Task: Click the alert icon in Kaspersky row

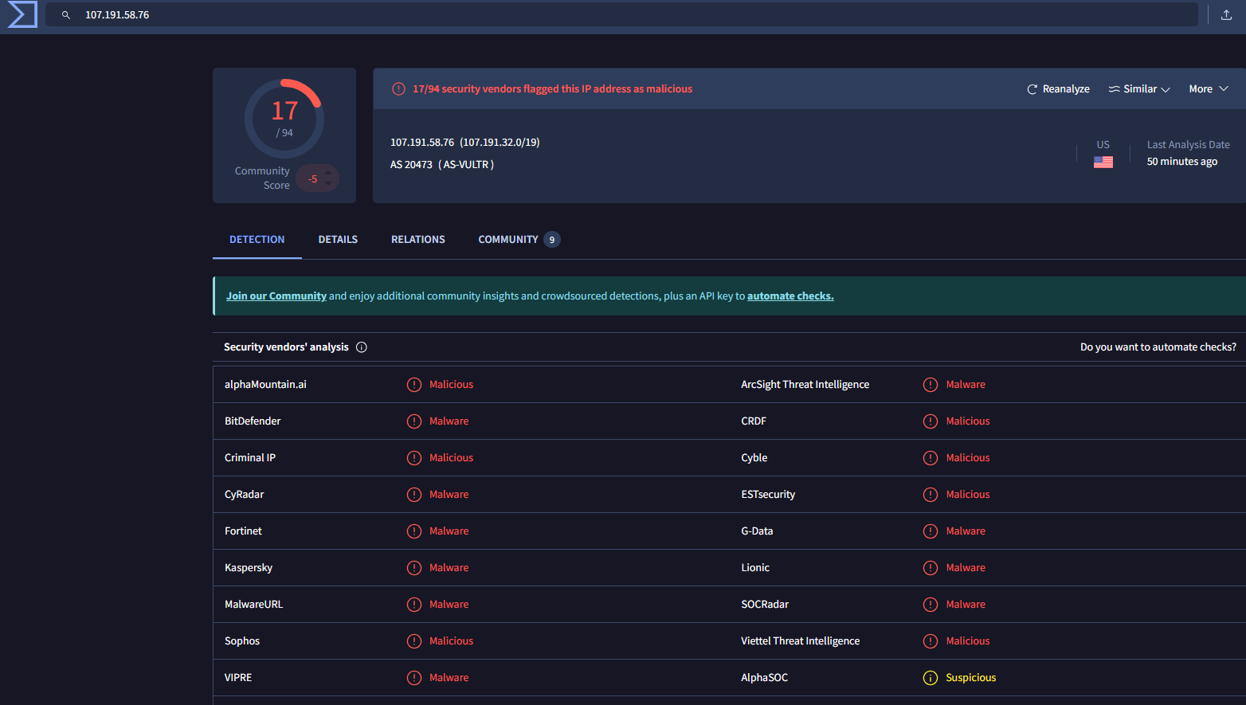Action: coord(414,568)
